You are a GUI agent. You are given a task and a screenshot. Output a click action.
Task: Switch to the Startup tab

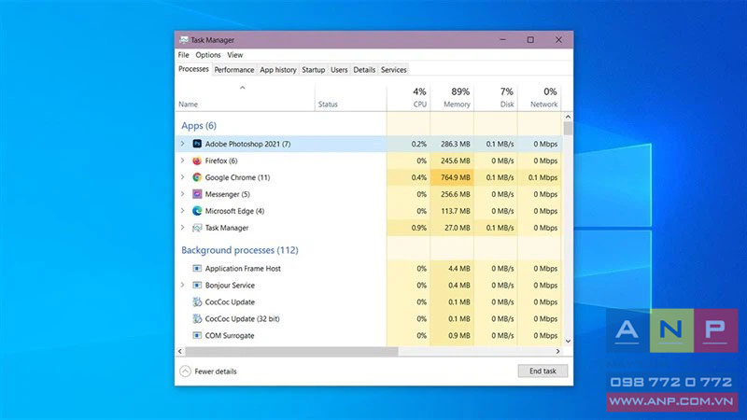tap(313, 69)
